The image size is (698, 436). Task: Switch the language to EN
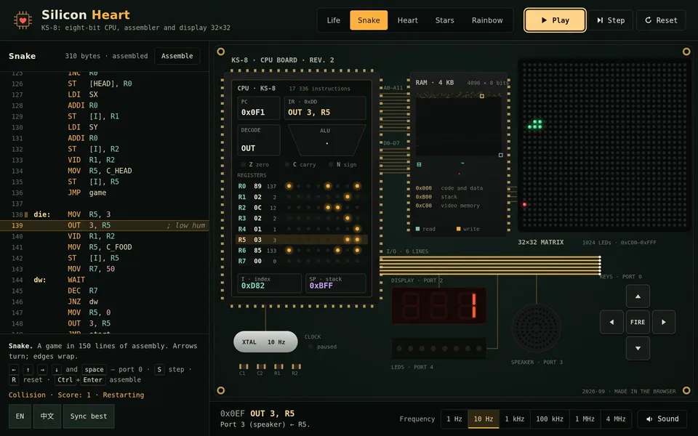(20, 416)
